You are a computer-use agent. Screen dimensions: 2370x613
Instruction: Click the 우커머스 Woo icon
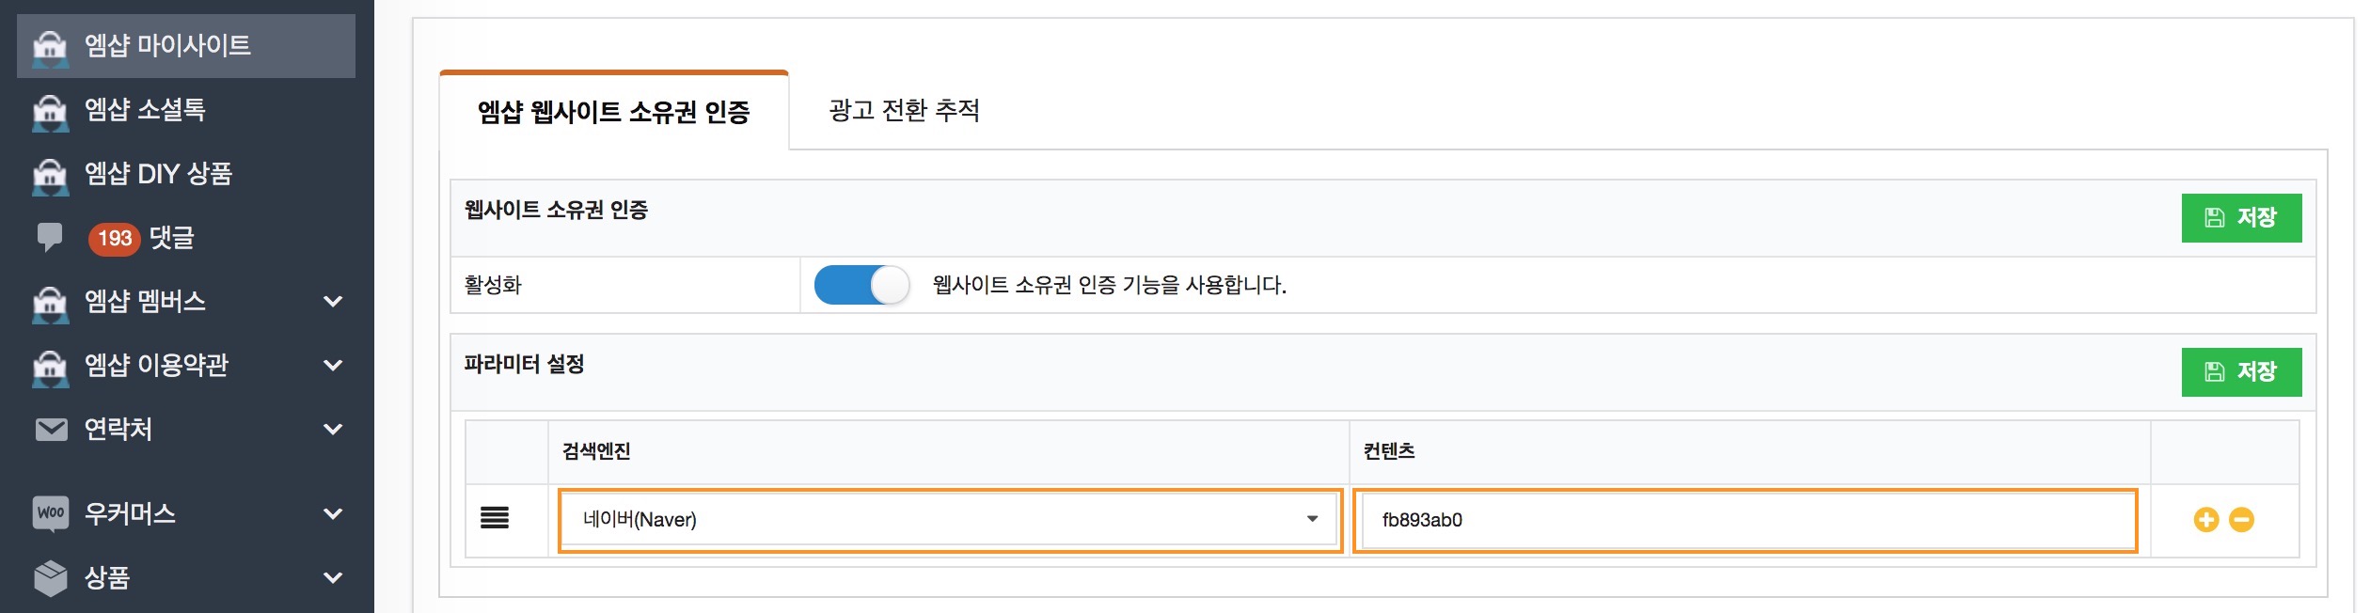click(x=51, y=513)
